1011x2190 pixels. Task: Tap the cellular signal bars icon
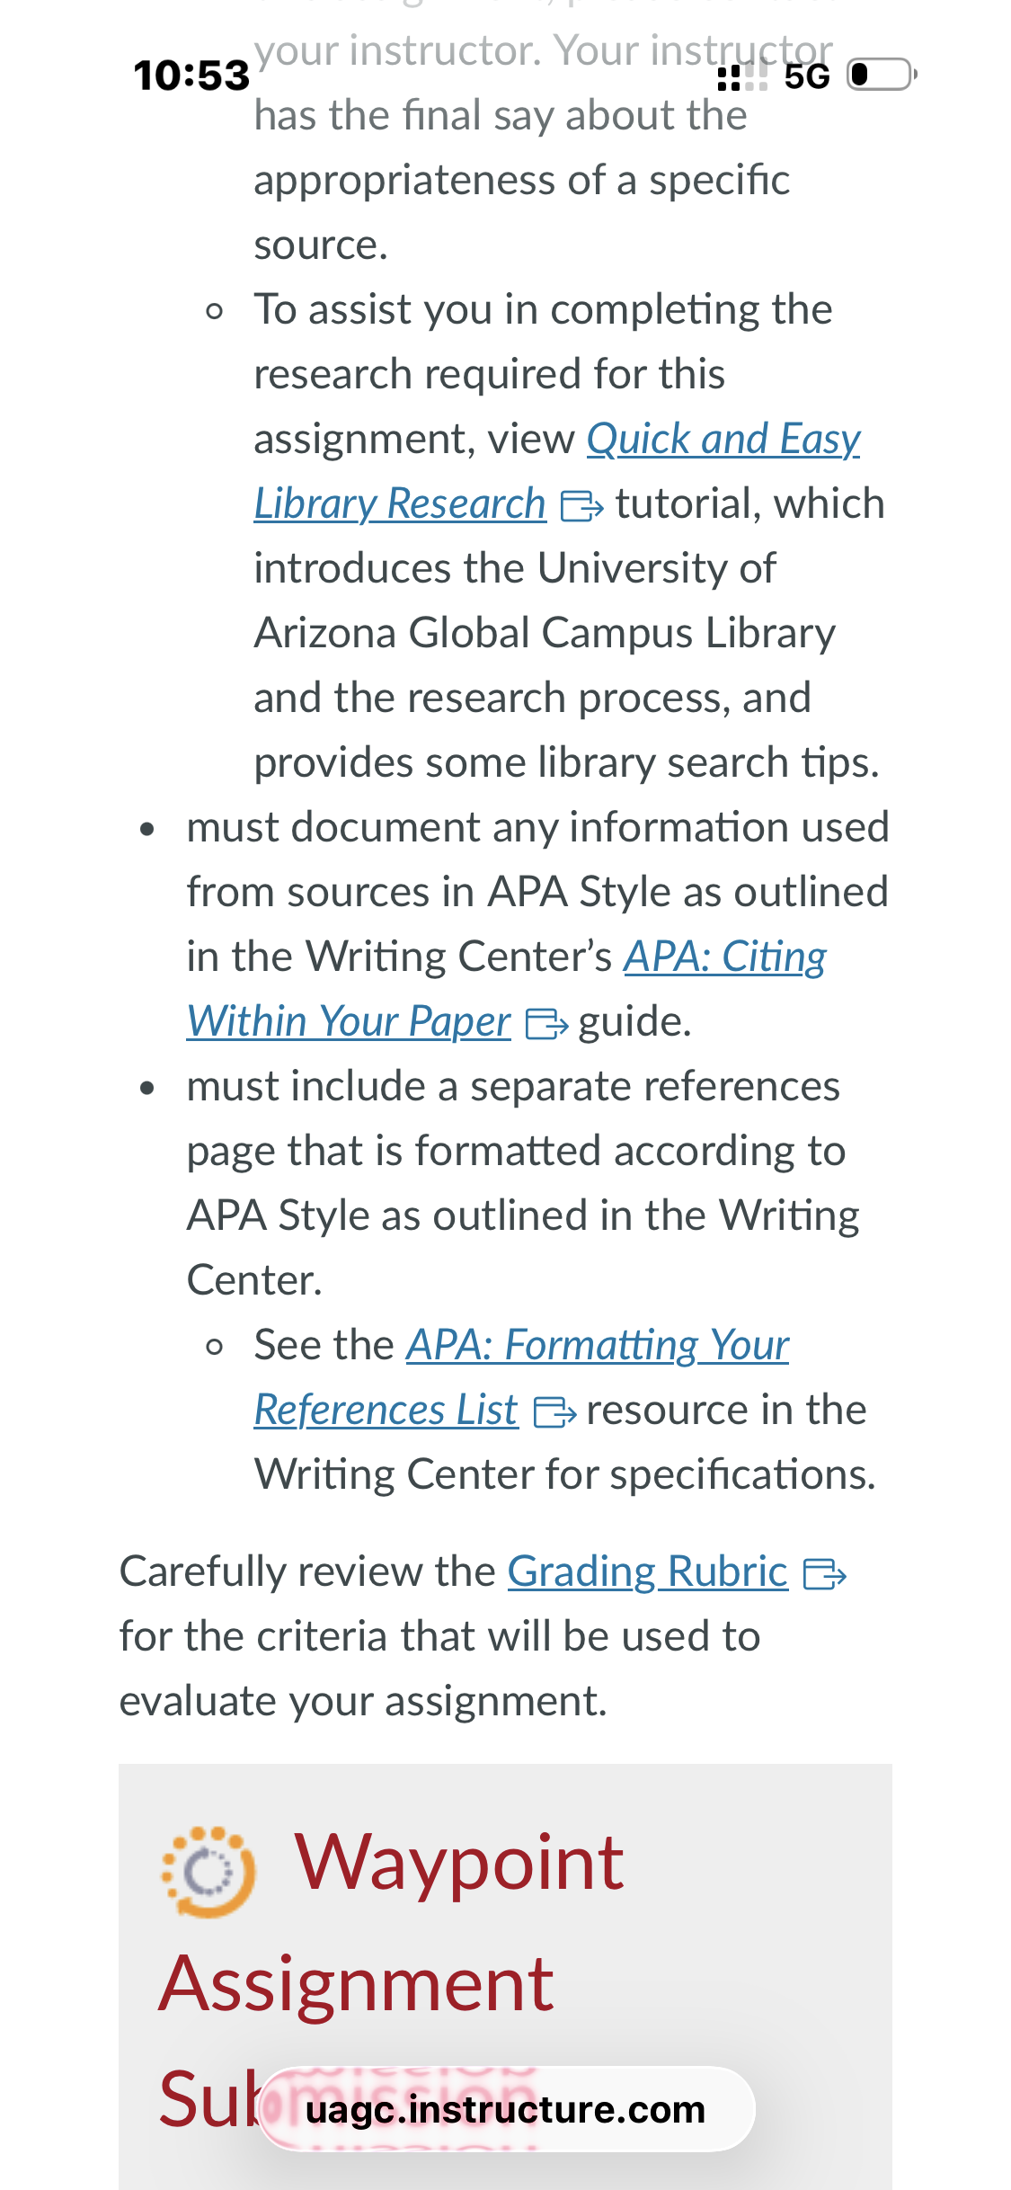coord(743,76)
